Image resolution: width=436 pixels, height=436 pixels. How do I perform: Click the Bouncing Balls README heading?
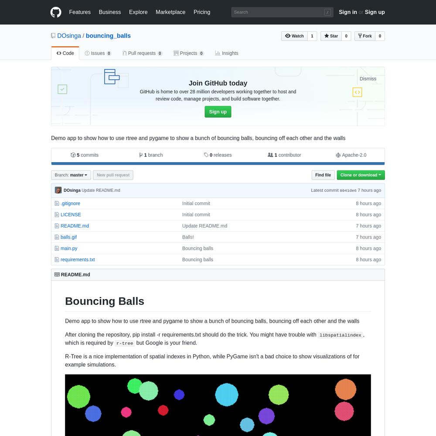click(105, 301)
